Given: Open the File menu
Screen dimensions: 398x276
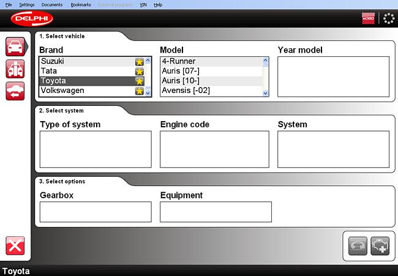Looking at the screenshot, I should tap(9, 4).
